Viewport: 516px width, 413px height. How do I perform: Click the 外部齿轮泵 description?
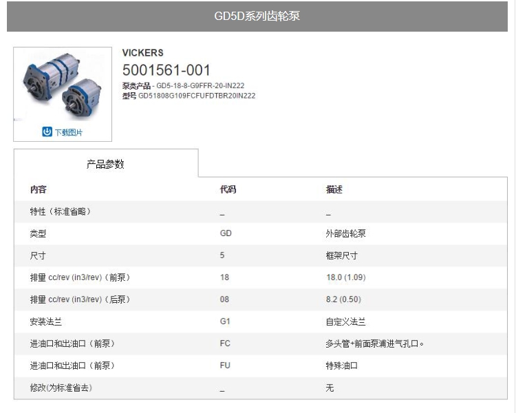(345, 233)
